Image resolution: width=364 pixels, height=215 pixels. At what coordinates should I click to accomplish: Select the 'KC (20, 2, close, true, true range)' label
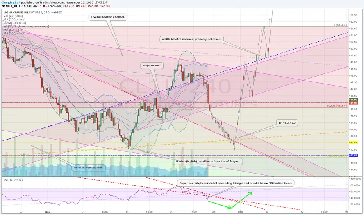click(x=26, y=27)
